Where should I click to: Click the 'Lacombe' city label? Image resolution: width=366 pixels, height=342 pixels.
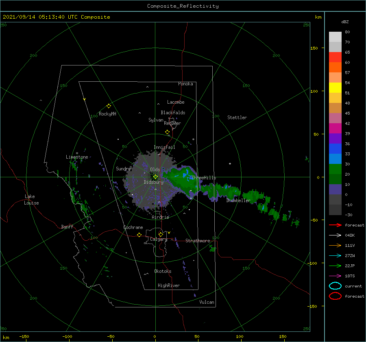tap(176, 102)
